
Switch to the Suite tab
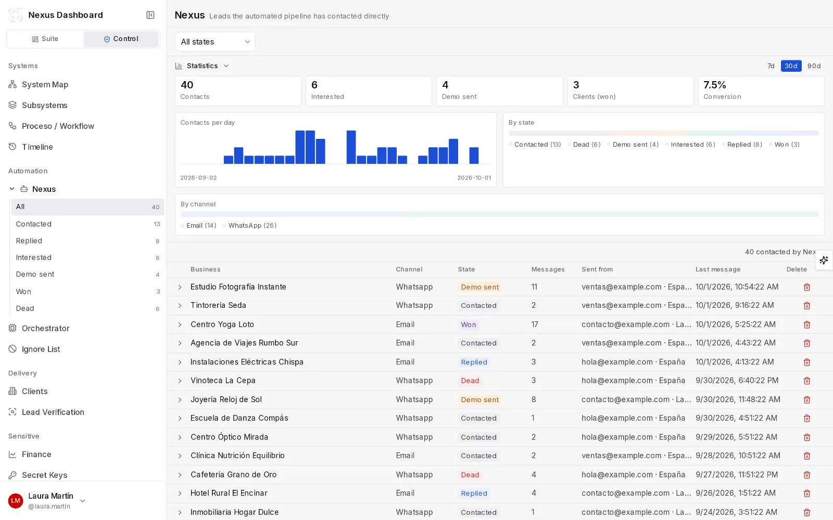(45, 39)
